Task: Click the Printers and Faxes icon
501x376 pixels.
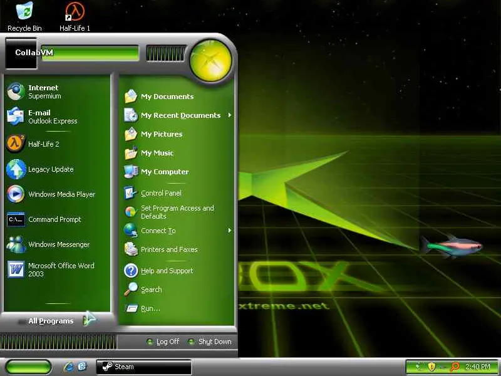Action: pos(130,249)
